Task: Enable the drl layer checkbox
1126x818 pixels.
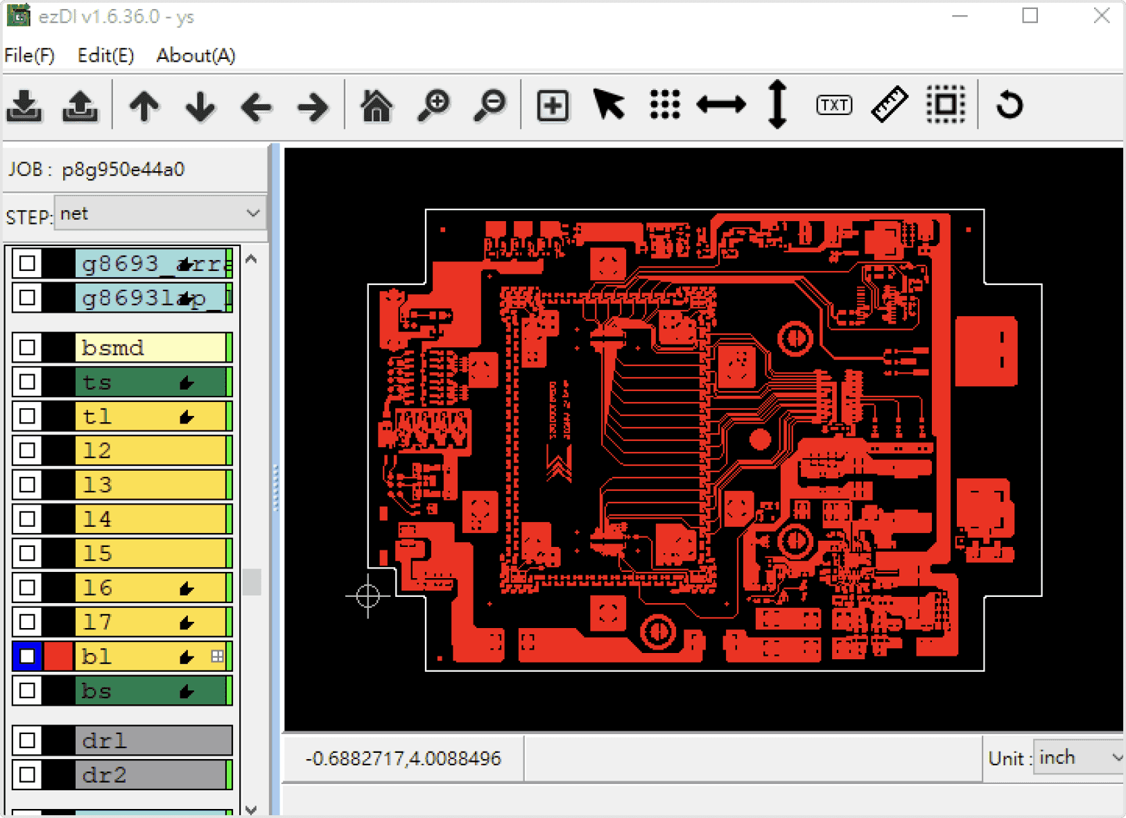Action: 27,740
